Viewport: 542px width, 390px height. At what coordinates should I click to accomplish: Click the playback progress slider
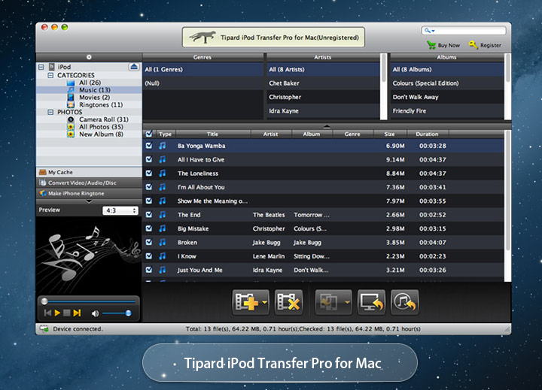coord(88,301)
